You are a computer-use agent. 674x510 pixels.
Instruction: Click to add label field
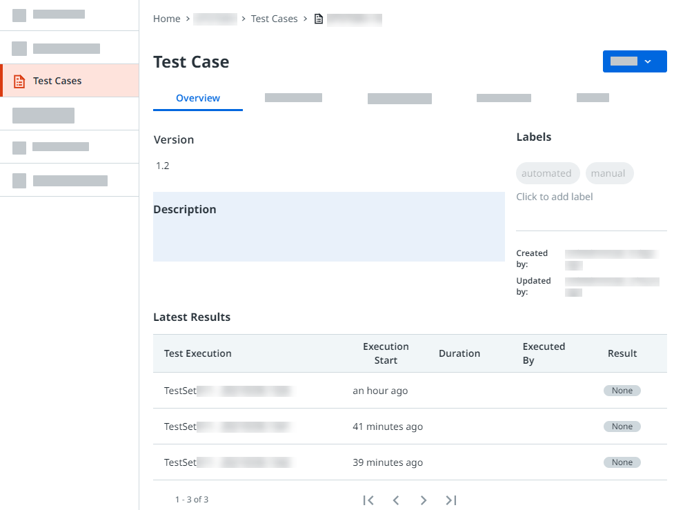(554, 197)
